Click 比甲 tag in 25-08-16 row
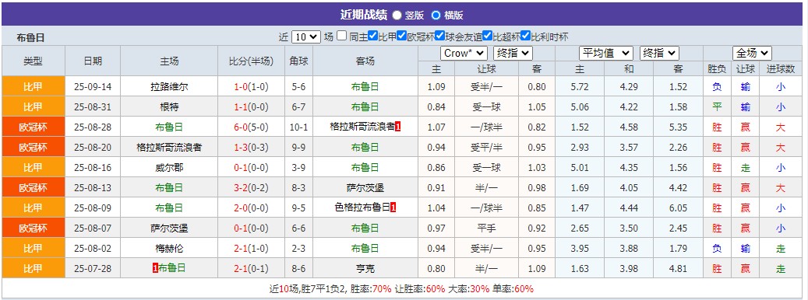The height and width of the screenshot is (300, 808). pyautogui.click(x=33, y=167)
